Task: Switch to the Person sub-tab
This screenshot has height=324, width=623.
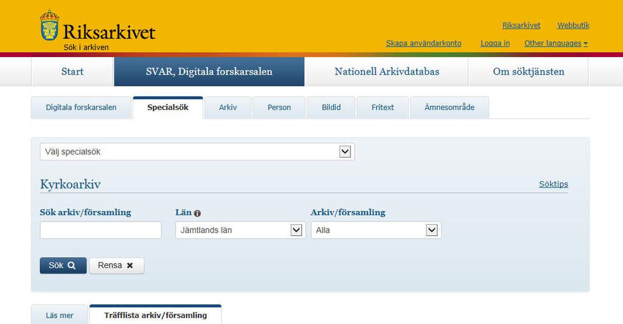Action: point(279,107)
